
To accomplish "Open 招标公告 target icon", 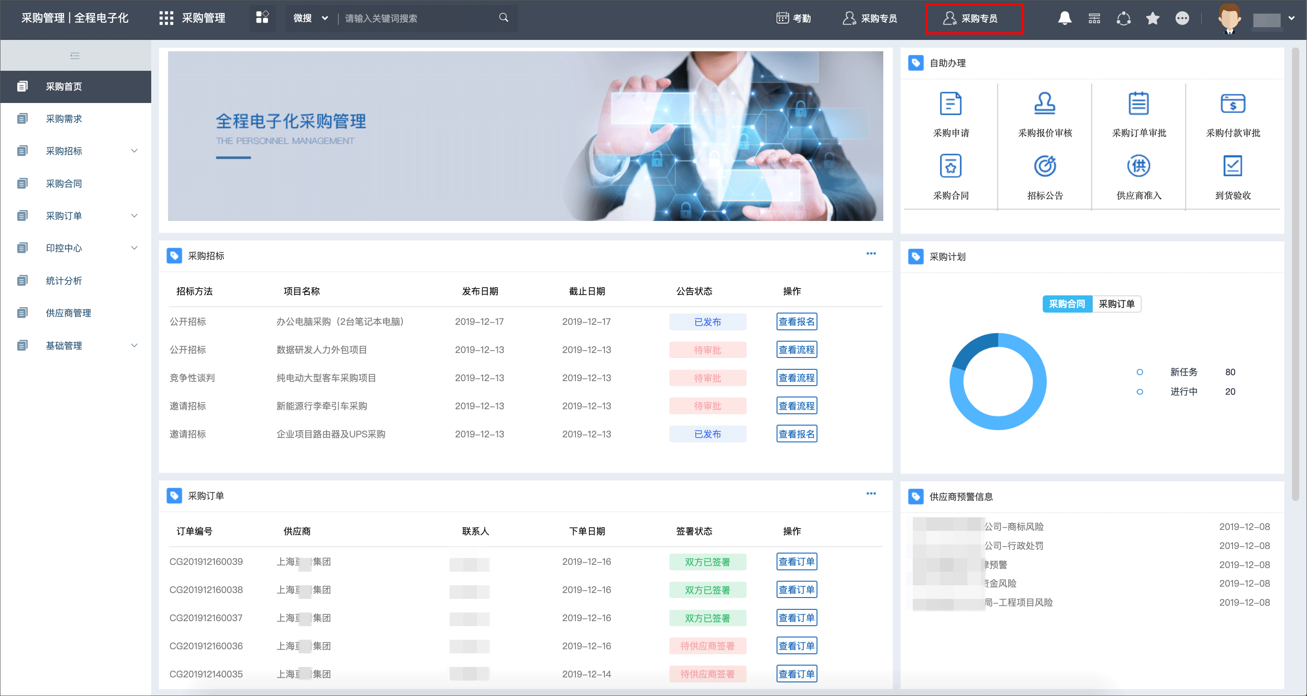I will 1045,166.
